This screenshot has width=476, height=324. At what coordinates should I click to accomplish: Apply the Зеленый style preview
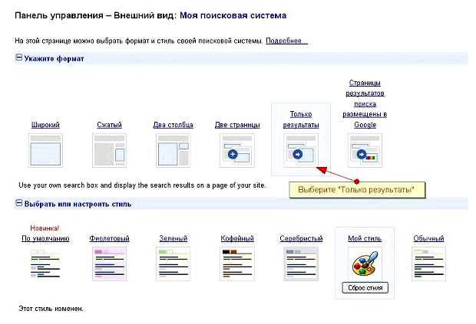pyautogui.click(x=173, y=263)
